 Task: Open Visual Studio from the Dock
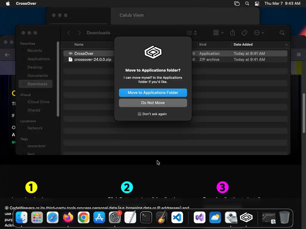coord(199,217)
